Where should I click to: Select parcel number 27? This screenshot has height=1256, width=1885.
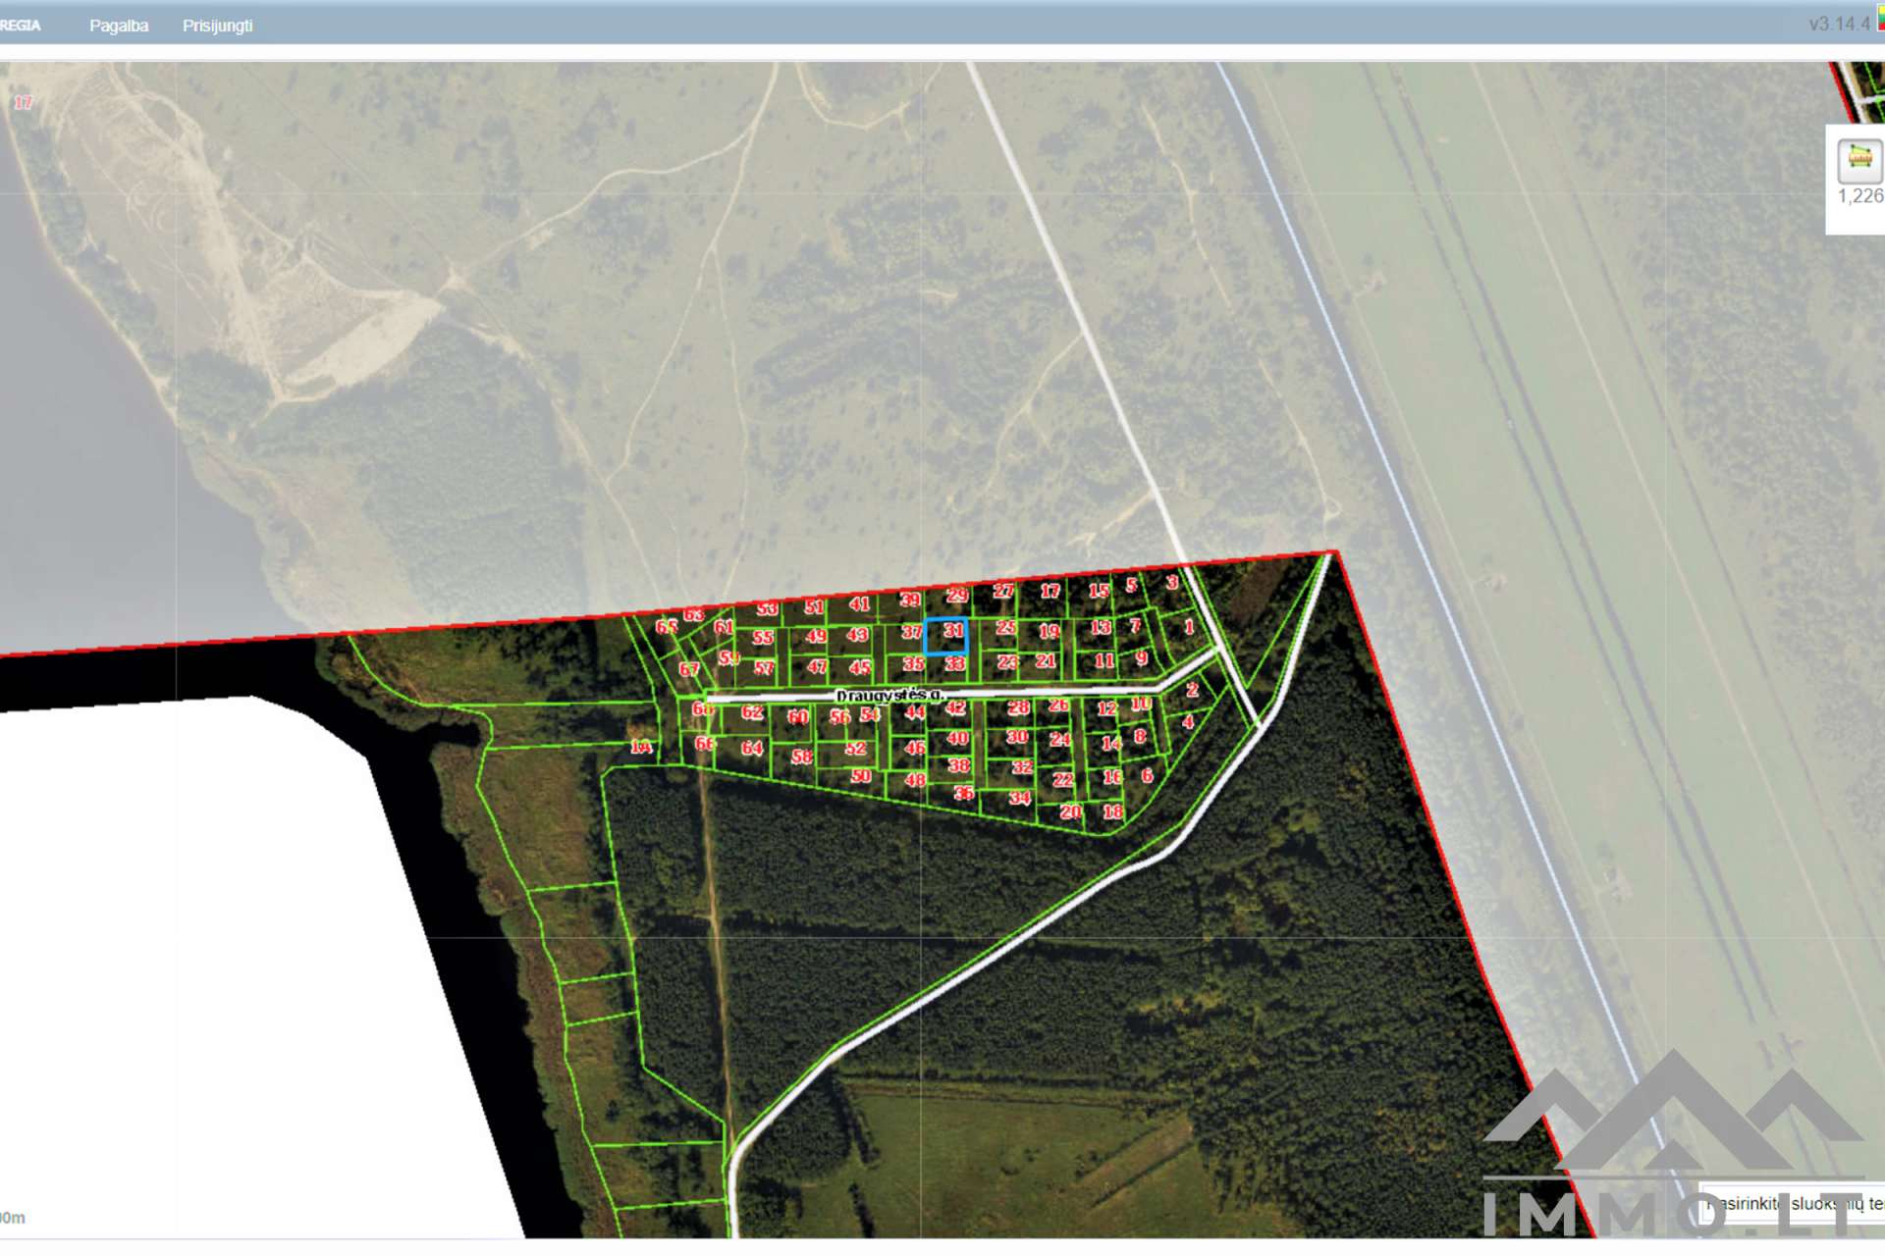click(x=1002, y=591)
